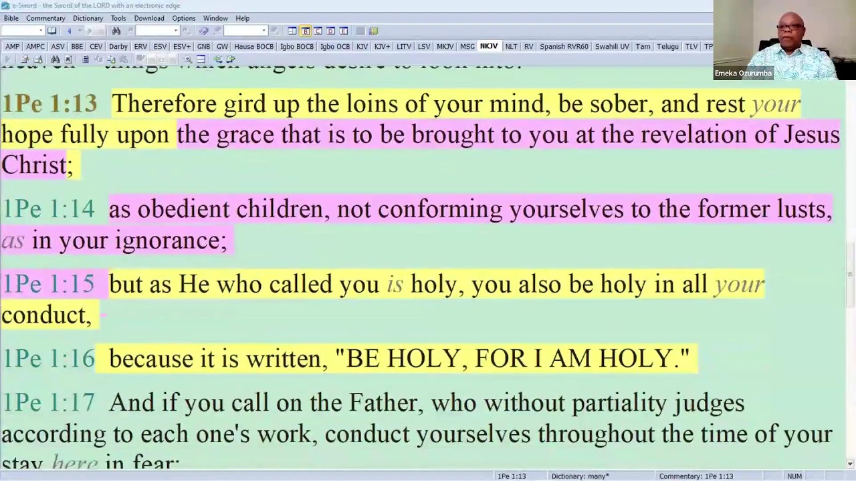The width and height of the screenshot is (856, 481).
Task: Toggle the E layout view button
Action: pyautogui.click(x=343, y=31)
